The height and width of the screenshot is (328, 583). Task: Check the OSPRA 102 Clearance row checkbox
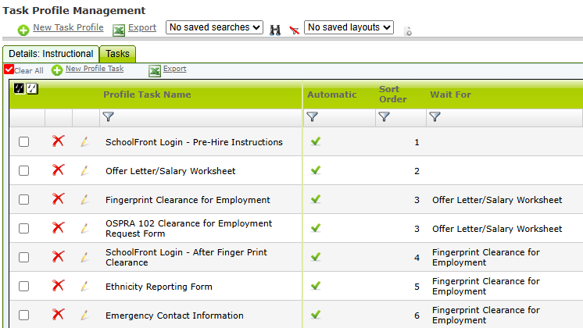click(24, 229)
